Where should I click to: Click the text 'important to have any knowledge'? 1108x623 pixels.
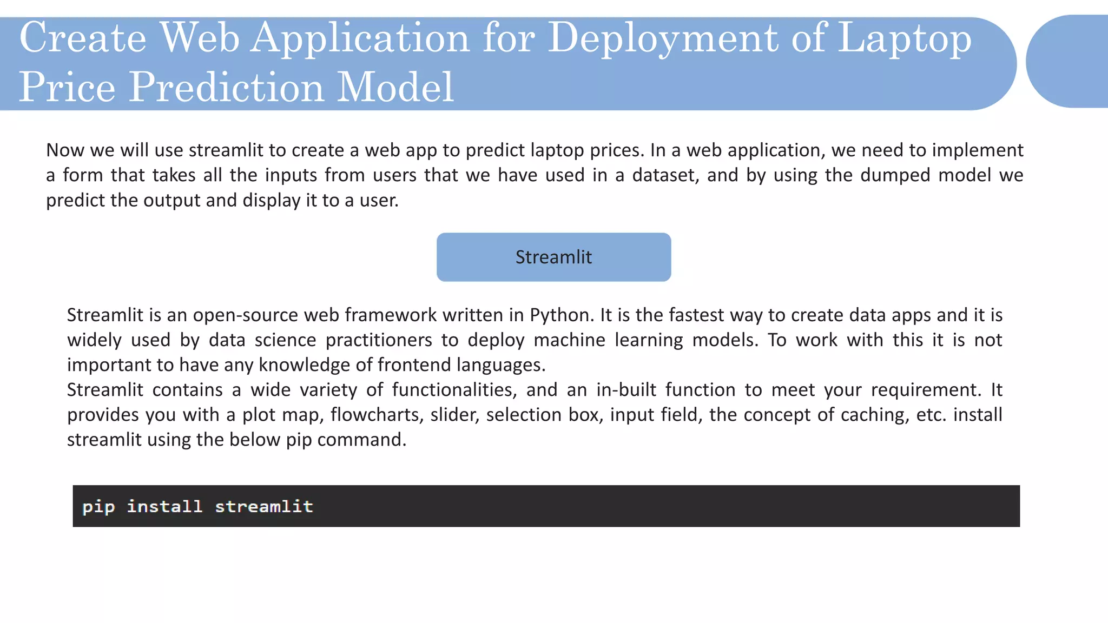(x=209, y=364)
